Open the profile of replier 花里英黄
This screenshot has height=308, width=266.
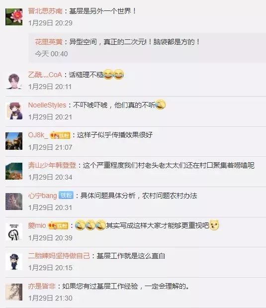click(x=49, y=42)
